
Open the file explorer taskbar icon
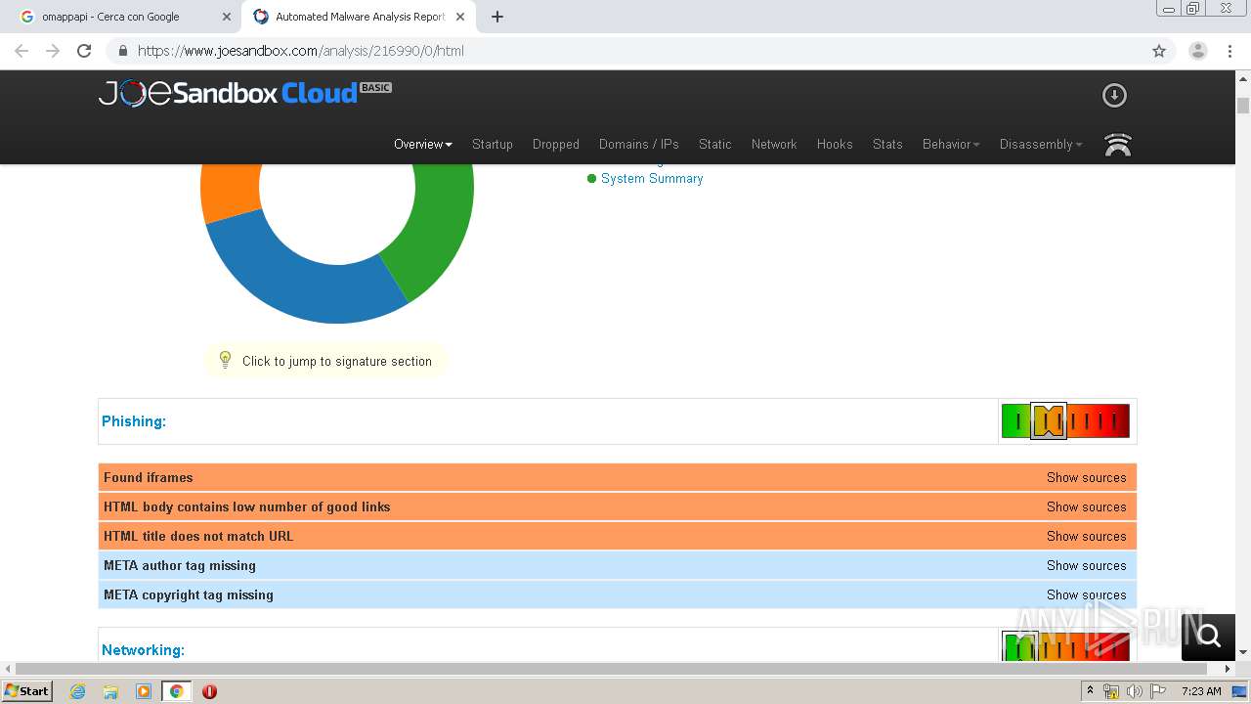coord(110,691)
